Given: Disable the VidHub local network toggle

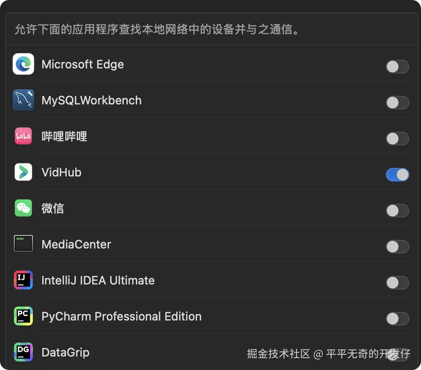Looking at the screenshot, I should (397, 175).
